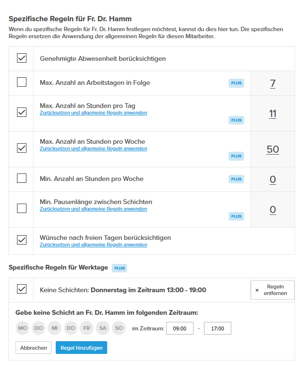Toggle the FR weekday circle
The width and height of the screenshot is (305, 369).
[x=87, y=328]
